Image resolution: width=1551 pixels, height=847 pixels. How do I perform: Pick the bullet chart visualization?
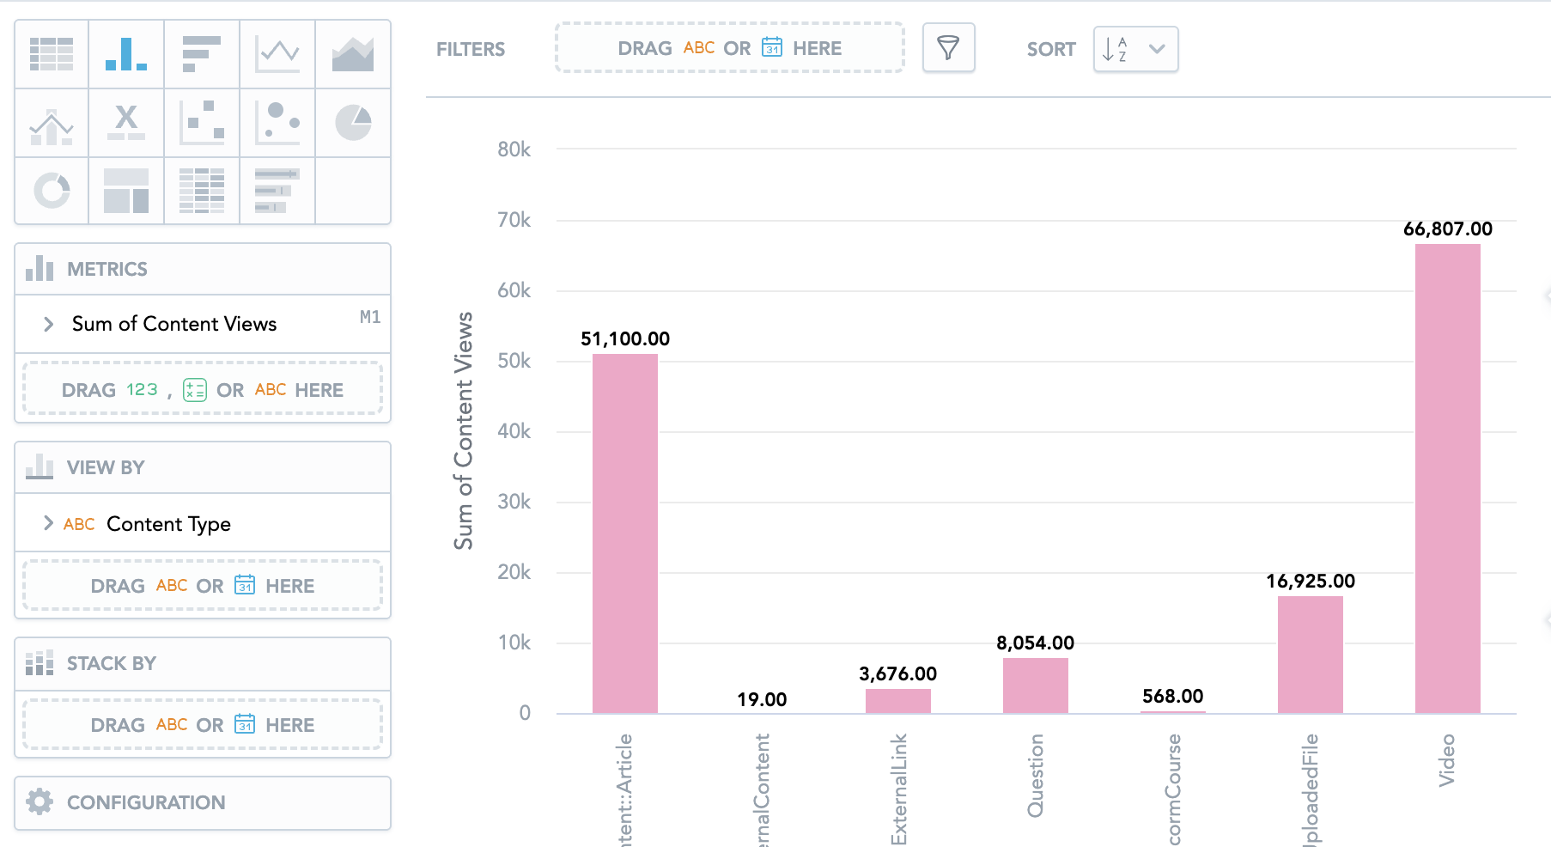coord(277,191)
